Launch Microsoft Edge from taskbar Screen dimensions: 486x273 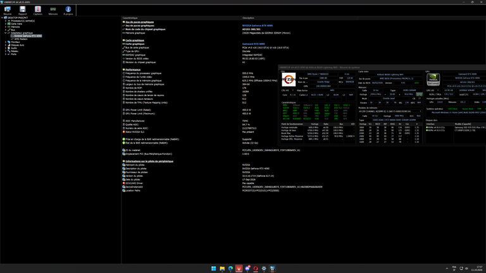(x=230, y=269)
